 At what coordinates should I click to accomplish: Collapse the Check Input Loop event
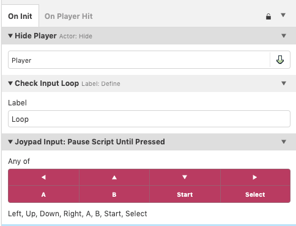coord(10,83)
